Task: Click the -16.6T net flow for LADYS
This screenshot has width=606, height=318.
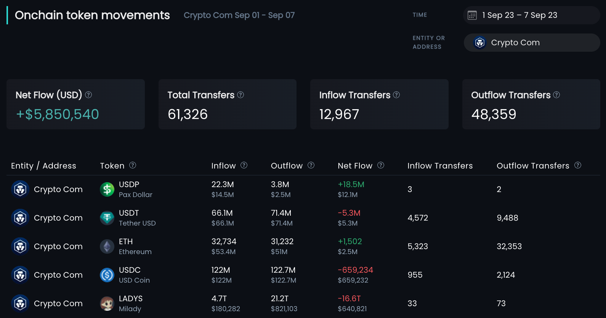Action: coord(349,299)
